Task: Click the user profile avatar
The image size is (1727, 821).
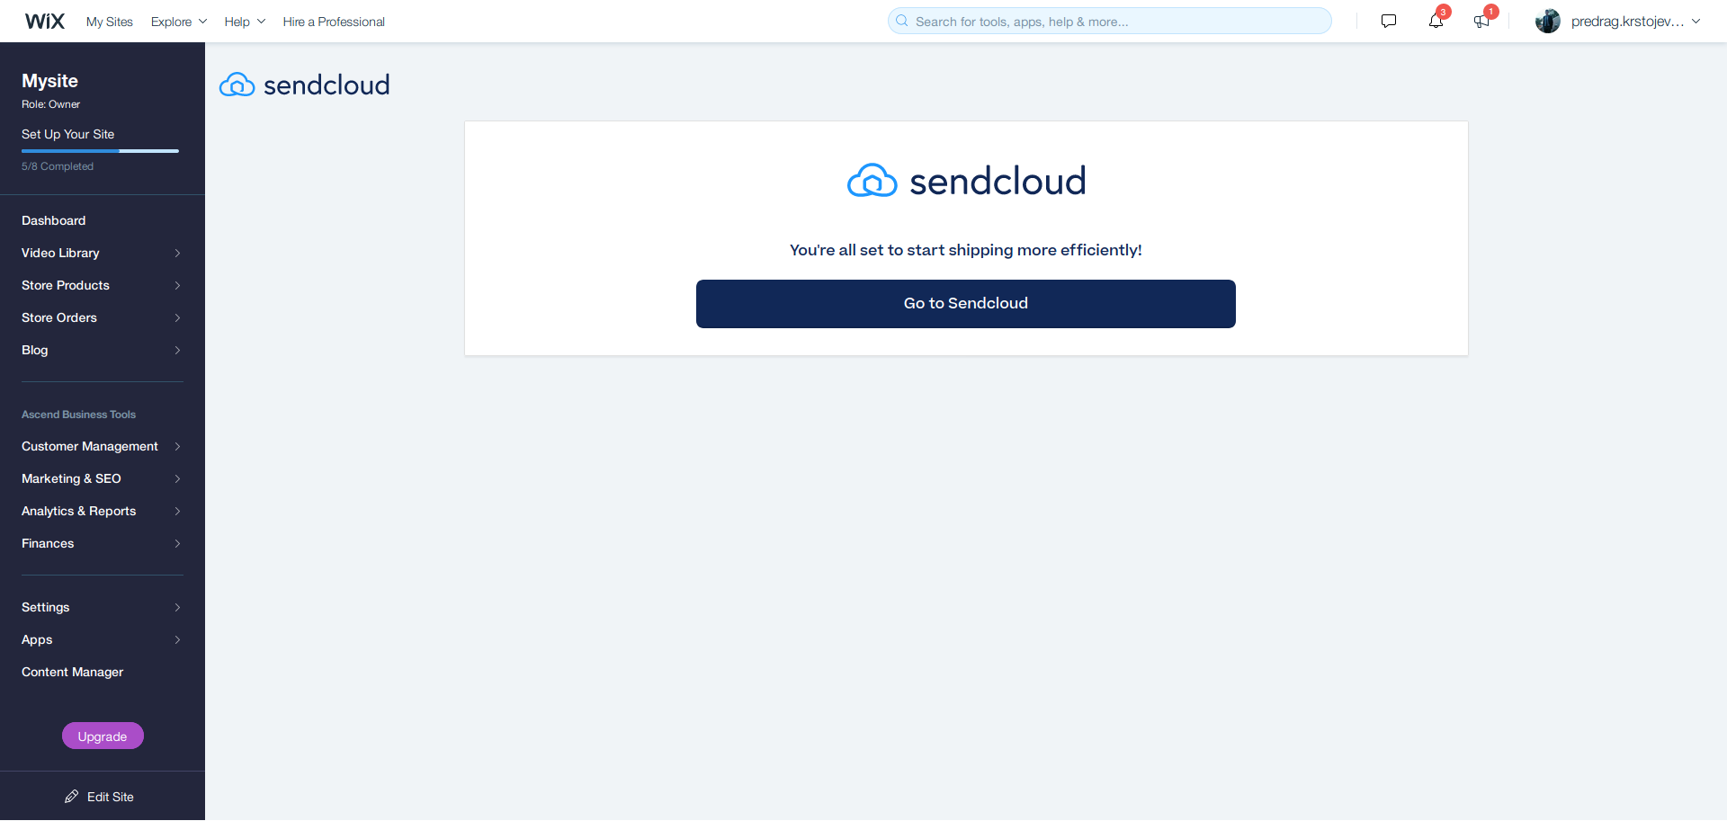Action: click(x=1548, y=21)
